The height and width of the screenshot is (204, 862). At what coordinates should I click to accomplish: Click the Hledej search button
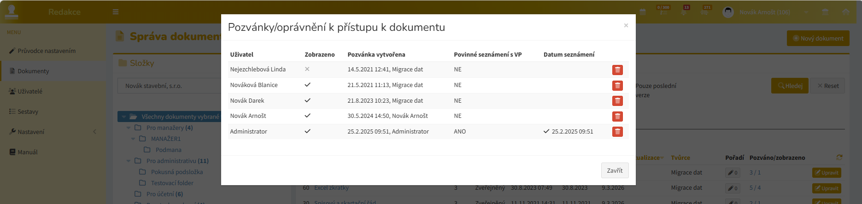tap(790, 86)
